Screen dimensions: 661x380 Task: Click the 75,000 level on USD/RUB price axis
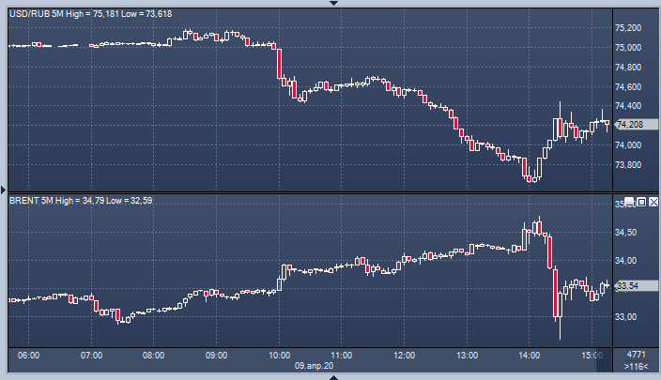[x=627, y=48]
